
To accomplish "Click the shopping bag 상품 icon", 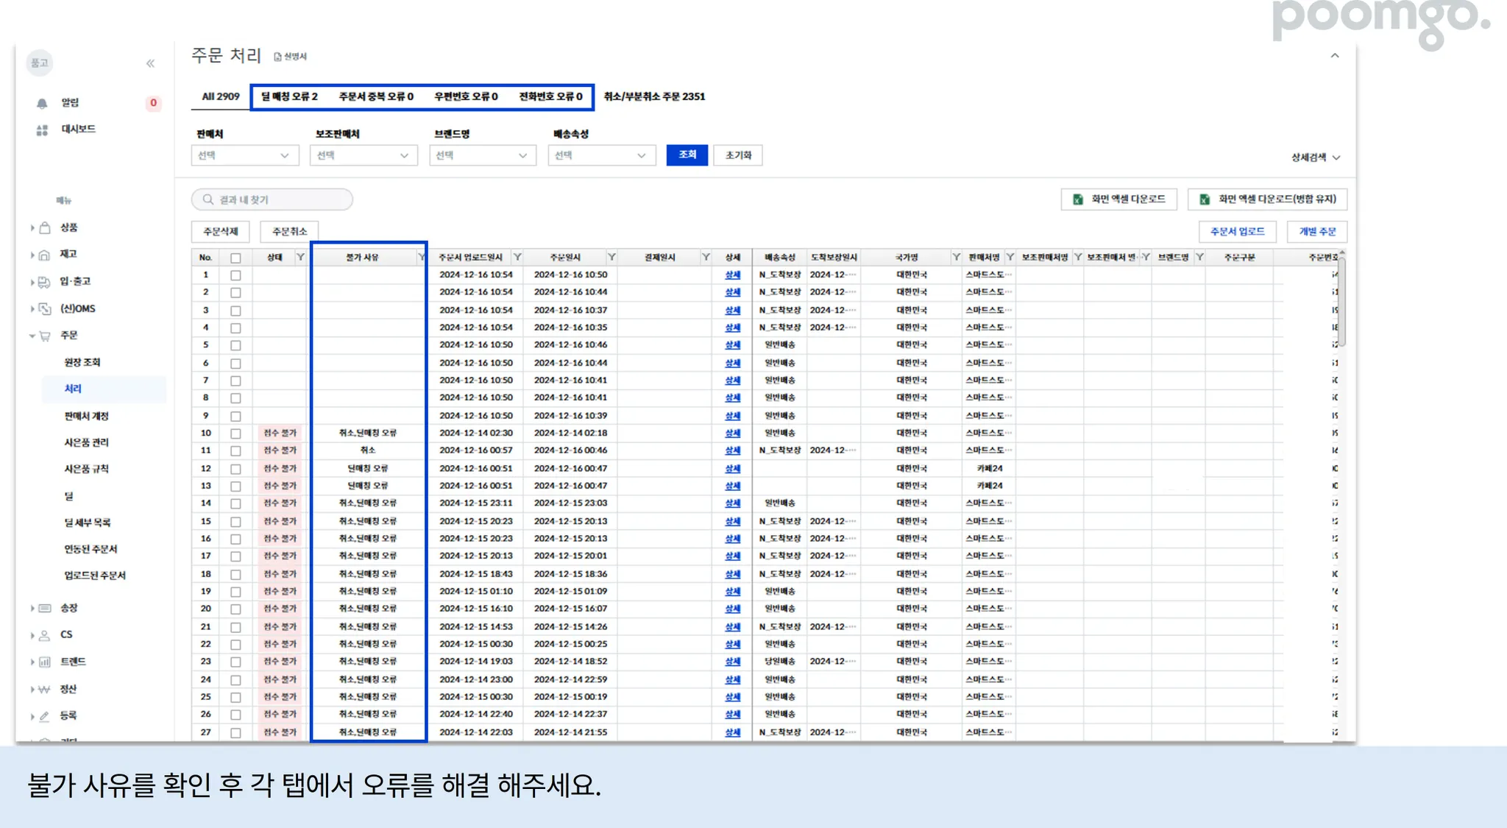I will coord(45,227).
